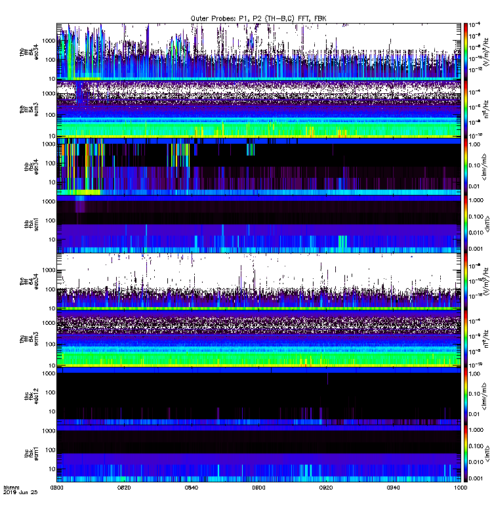Click inside the thb fbk edc34 spectrogram panel
The image size is (492, 525).
pyautogui.click(x=258, y=167)
